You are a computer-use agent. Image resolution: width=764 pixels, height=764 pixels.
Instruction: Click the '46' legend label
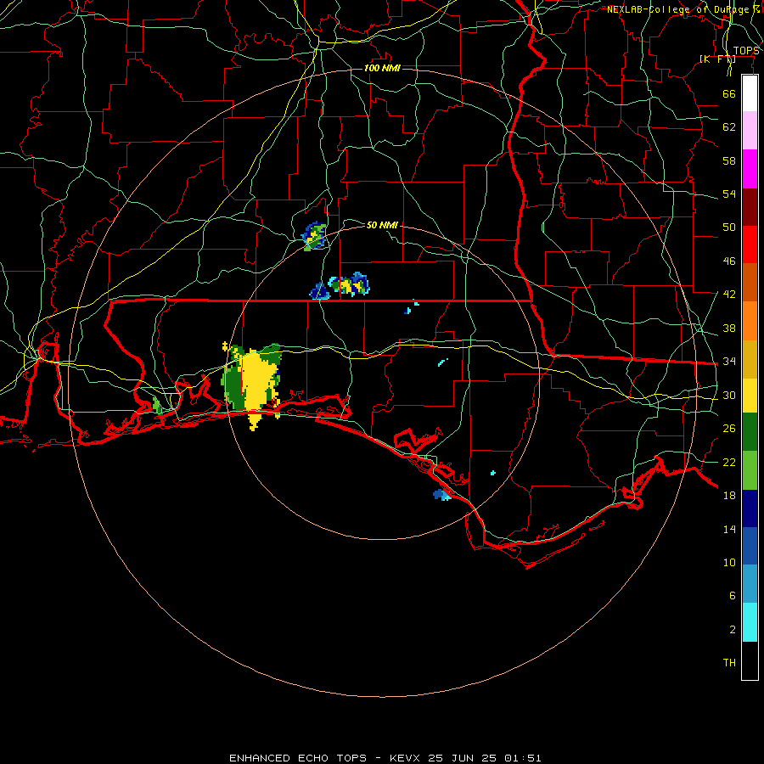[x=729, y=261]
